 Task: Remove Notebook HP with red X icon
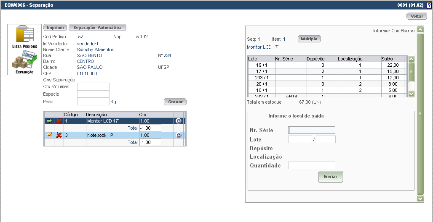click(x=59, y=135)
